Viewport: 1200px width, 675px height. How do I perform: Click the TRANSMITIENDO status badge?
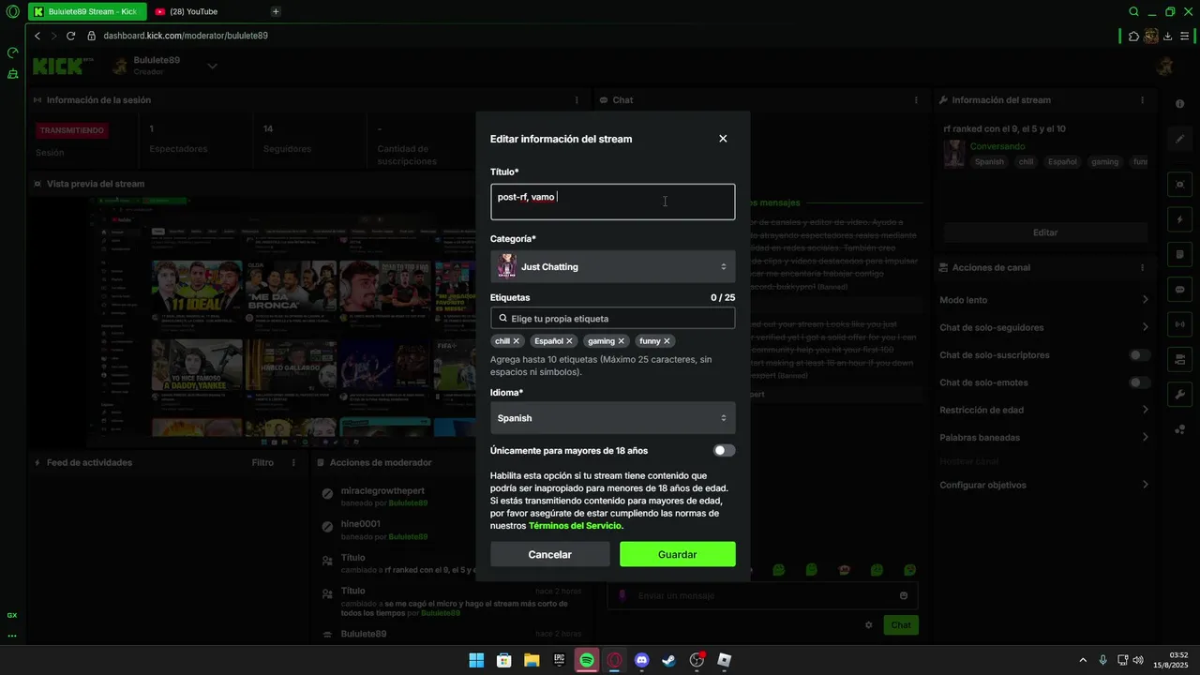(73, 130)
